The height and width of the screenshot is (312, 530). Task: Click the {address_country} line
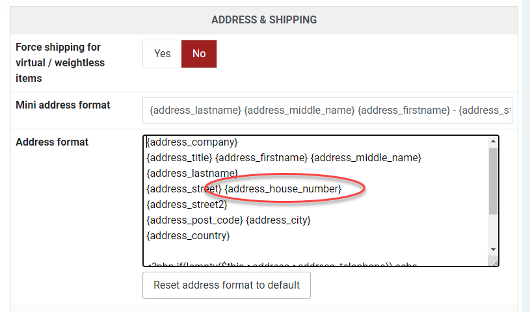tap(189, 236)
